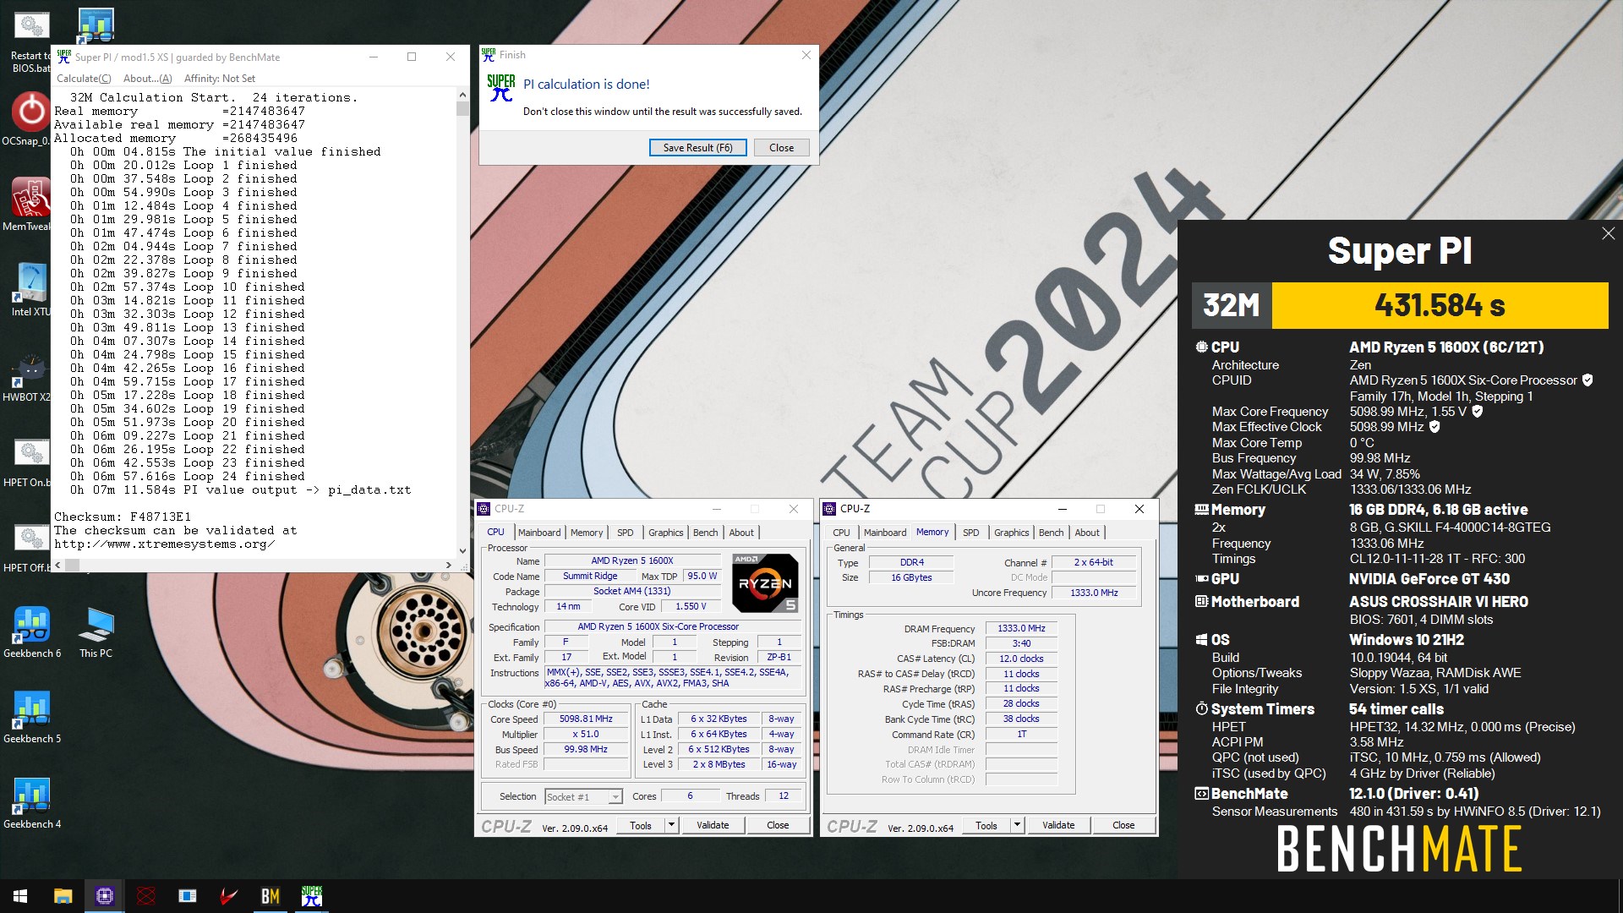The width and height of the screenshot is (1623, 913).
Task: Open the Calculate menu in Super PI
Action: point(84,79)
